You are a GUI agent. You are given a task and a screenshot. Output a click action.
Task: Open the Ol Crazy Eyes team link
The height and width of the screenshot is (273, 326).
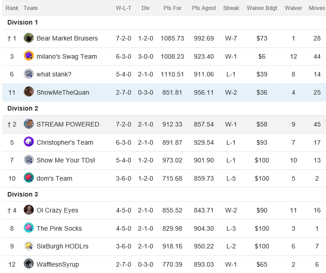58,210
